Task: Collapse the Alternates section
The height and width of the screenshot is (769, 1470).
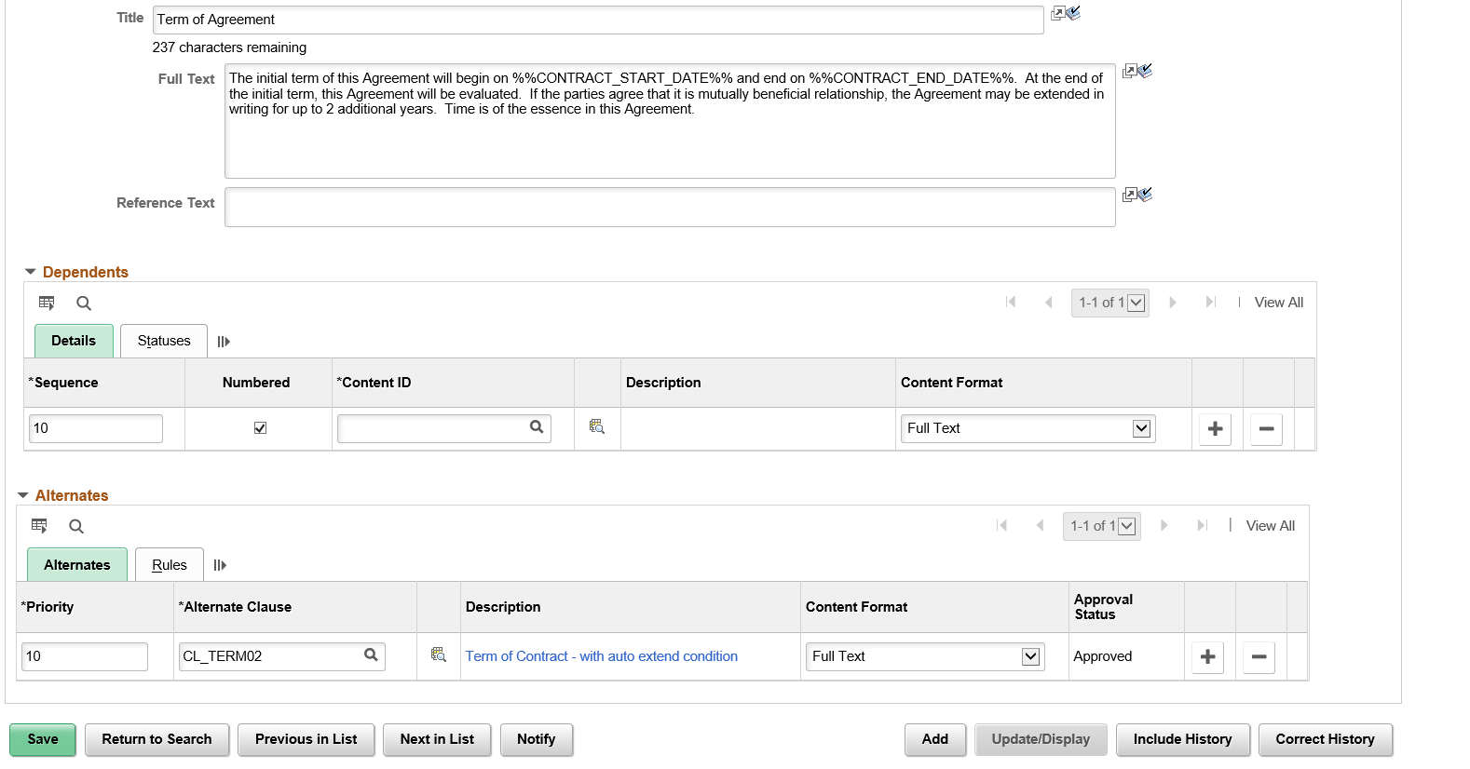Action: point(23,495)
